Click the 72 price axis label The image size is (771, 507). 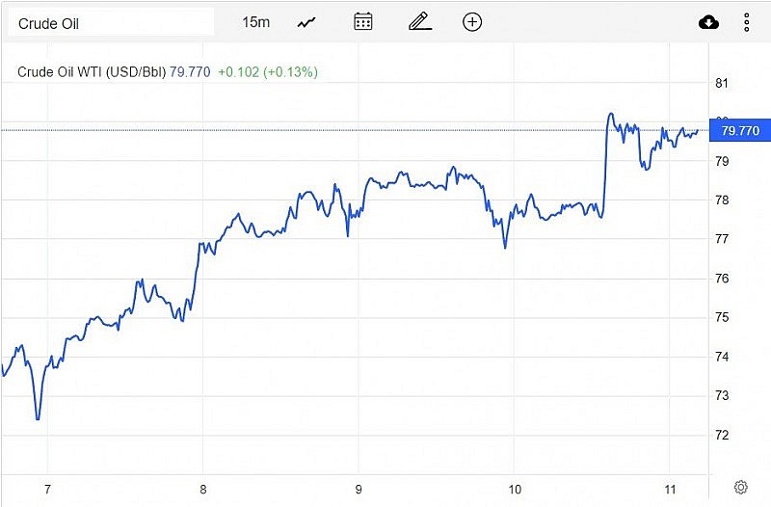pos(721,436)
